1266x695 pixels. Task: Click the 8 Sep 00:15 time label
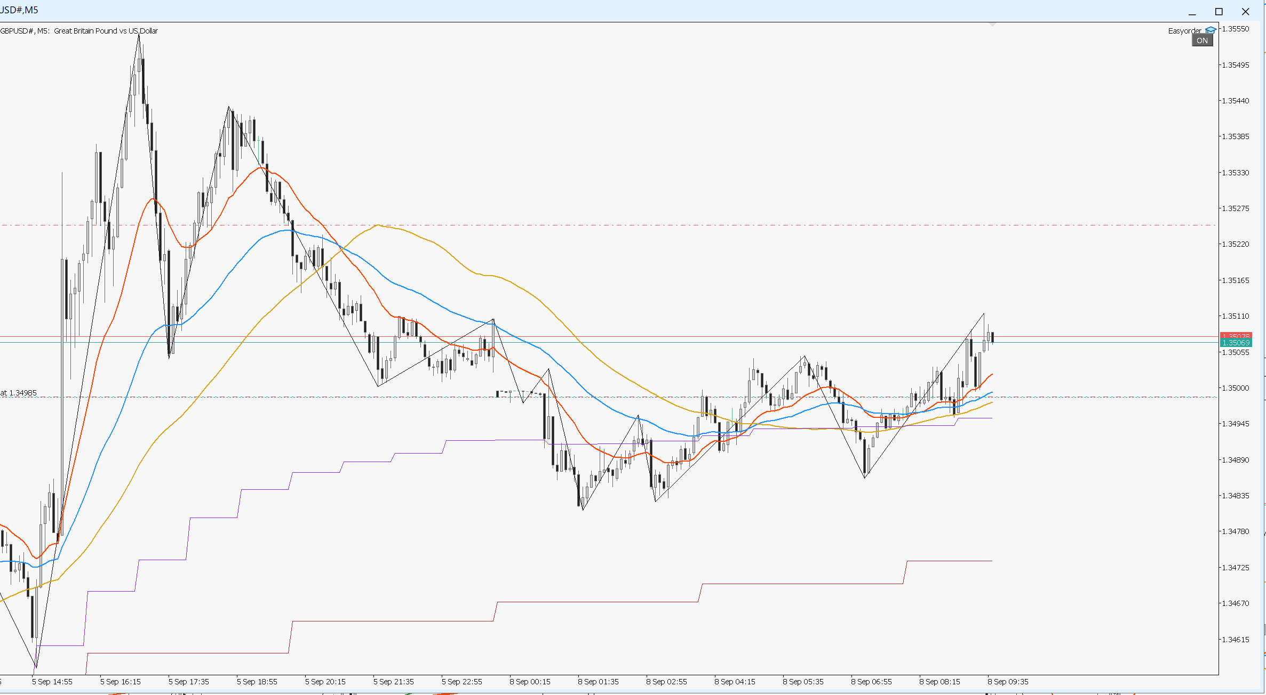click(530, 682)
